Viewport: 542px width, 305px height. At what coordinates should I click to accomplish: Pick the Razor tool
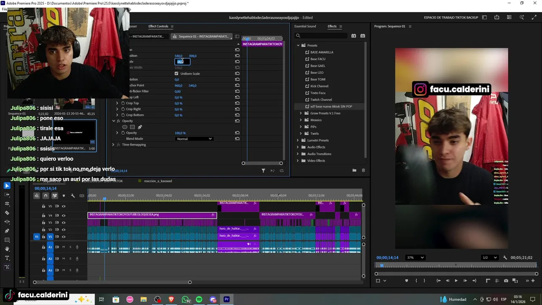tap(7, 213)
